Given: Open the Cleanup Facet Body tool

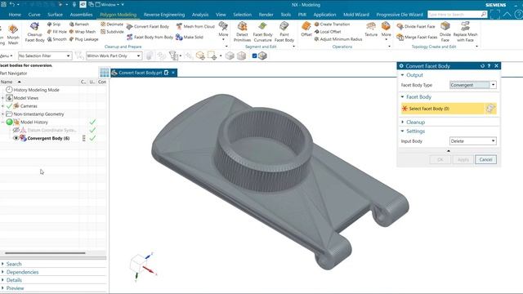Looking at the screenshot, I should tap(34, 32).
